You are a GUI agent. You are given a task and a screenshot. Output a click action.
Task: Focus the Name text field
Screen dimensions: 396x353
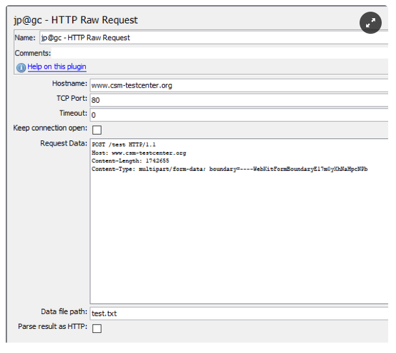pyautogui.click(x=215, y=38)
